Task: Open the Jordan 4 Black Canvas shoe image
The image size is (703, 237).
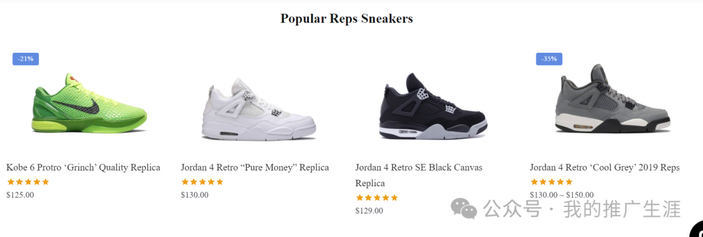Action: [433, 105]
